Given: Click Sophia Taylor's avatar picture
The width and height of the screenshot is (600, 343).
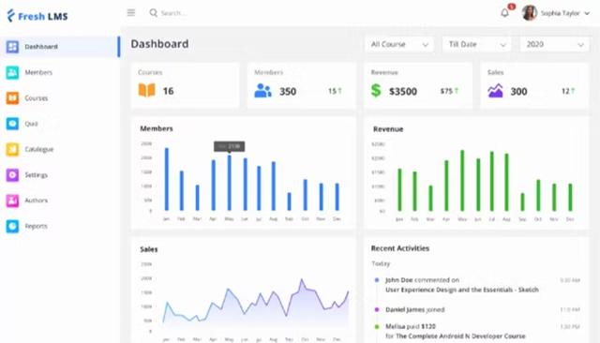Looking at the screenshot, I should click(530, 13).
